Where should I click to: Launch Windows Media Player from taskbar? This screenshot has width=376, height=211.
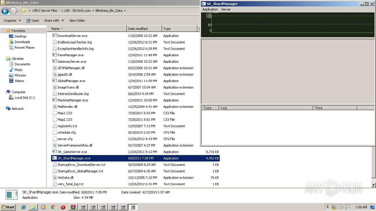click(43, 207)
